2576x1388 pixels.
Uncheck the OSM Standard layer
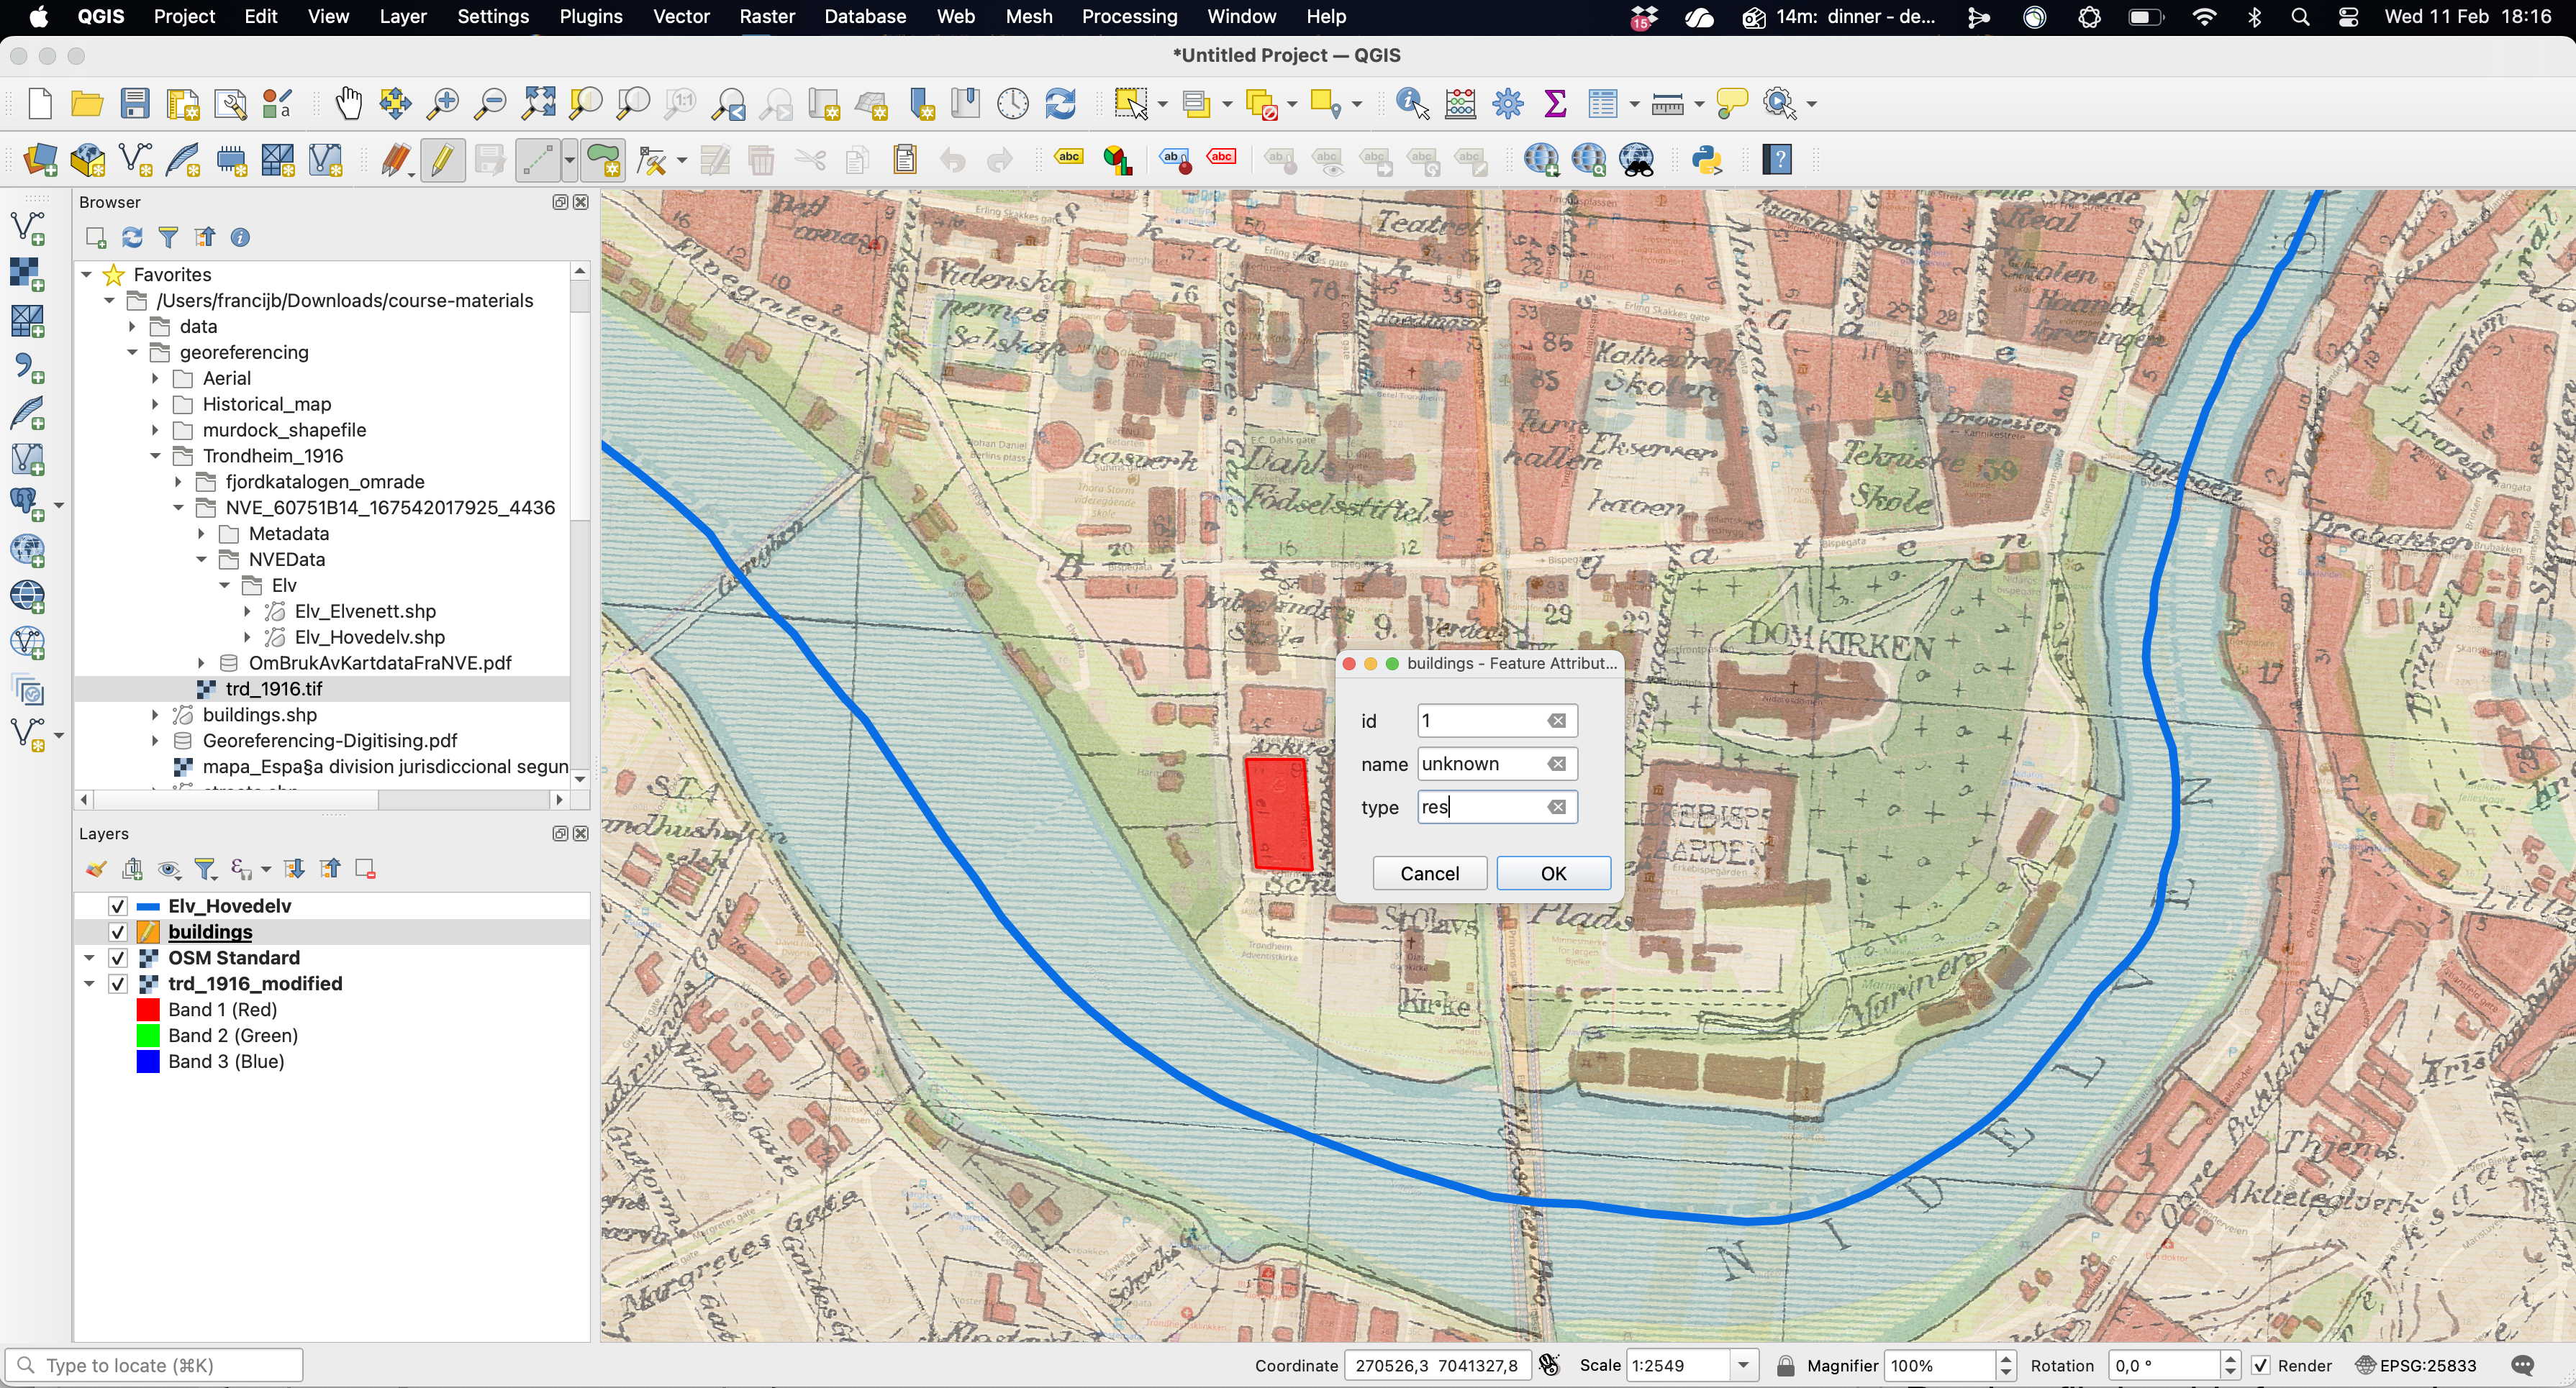coord(118,957)
